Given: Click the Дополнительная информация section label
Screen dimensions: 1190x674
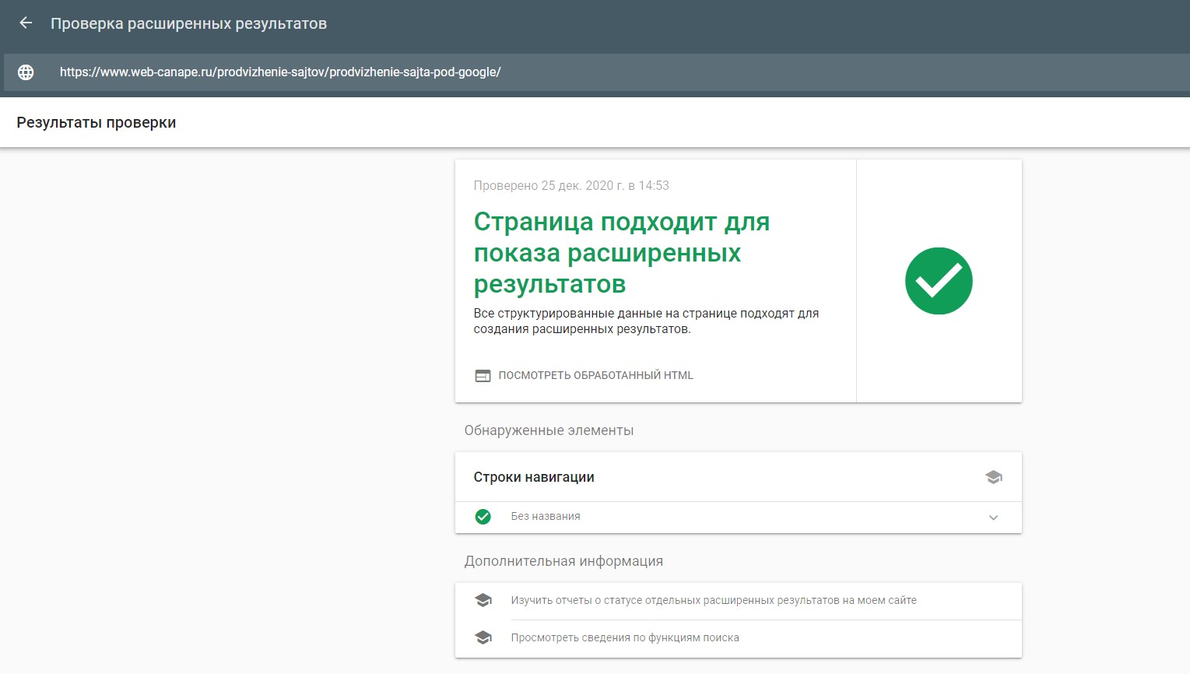Looking at the screenshot, I should click(x=563, y=560).
